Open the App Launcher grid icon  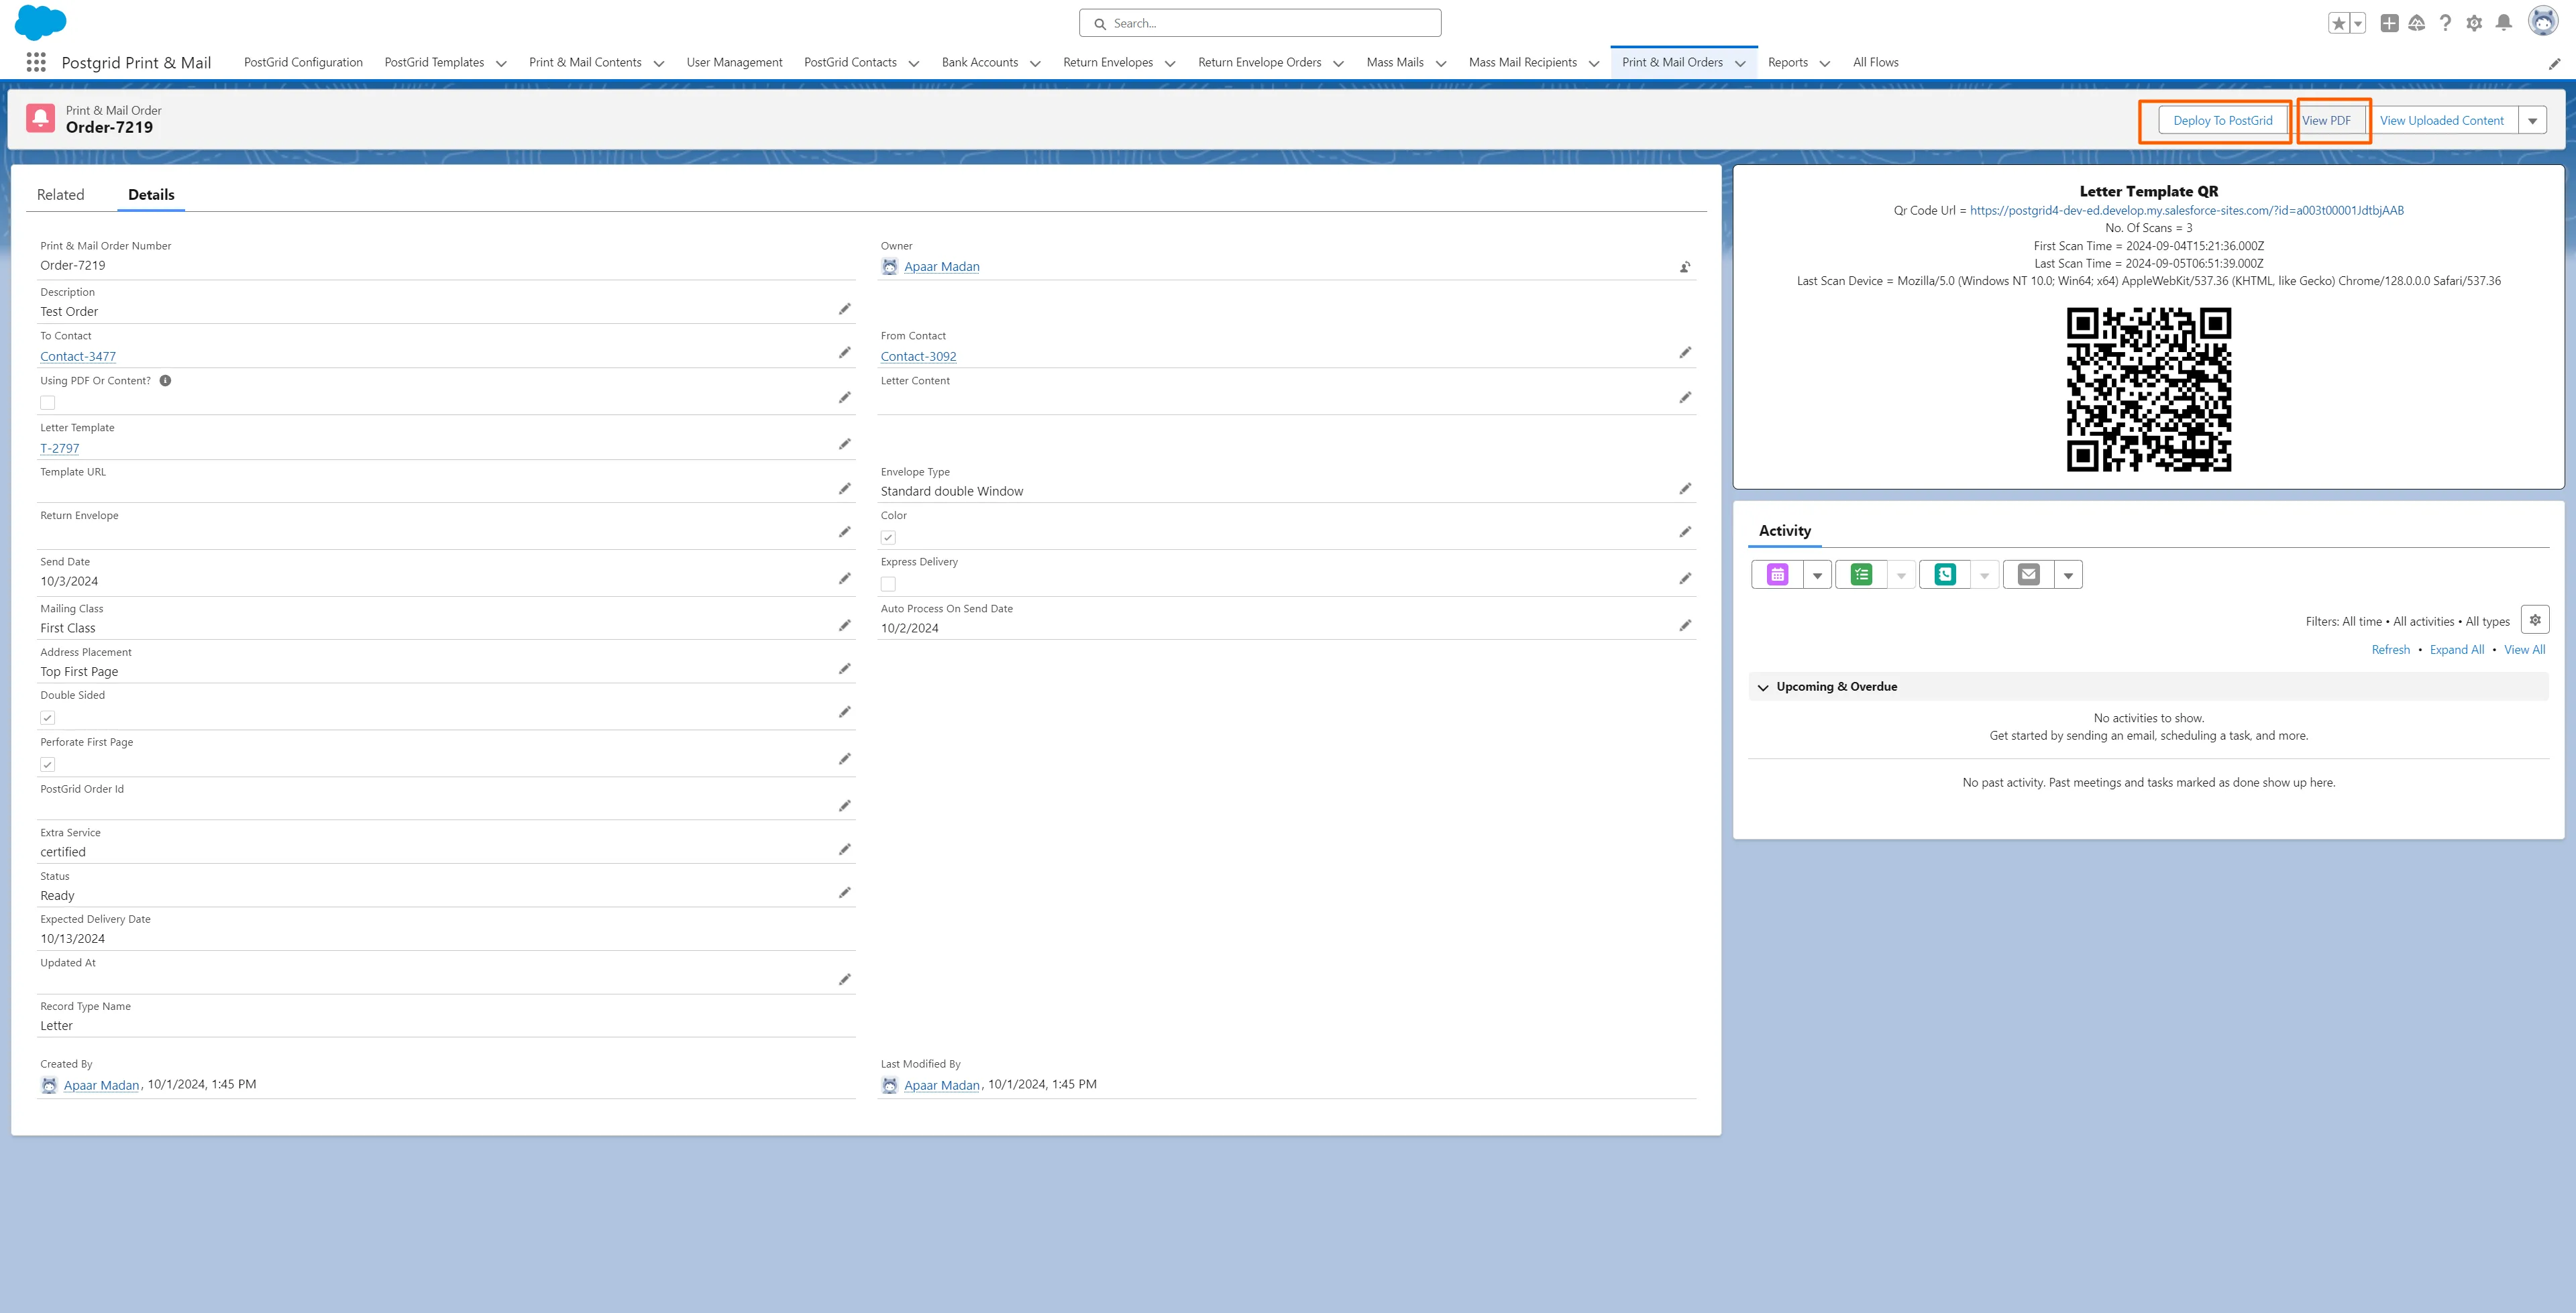click(36, 62)
